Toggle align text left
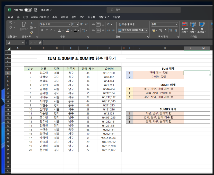This screenshot has width=214, height=175. tap(93, 30)
